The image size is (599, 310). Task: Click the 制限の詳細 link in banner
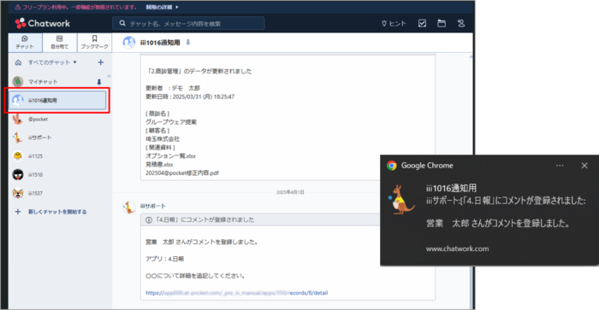[x=162, y=7]
